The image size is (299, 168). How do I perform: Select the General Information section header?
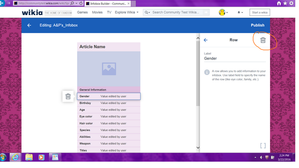click(x=109, y=90)
